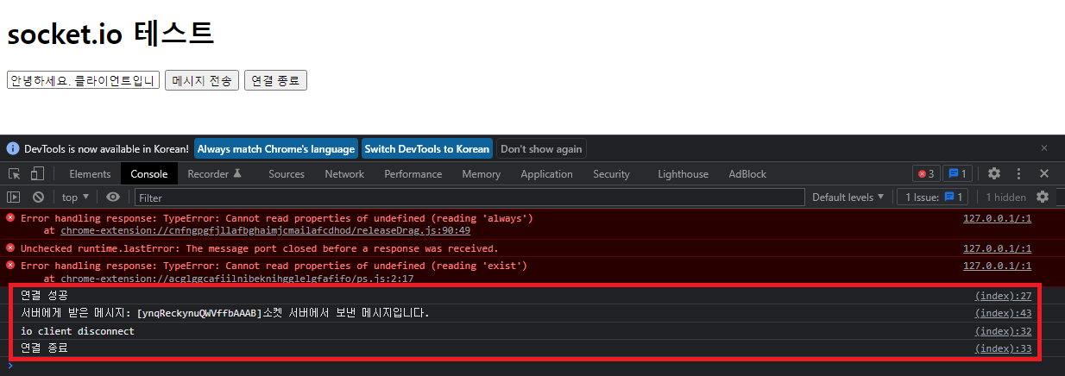Click the red error count badge showing 3

(x=926, y=173)
